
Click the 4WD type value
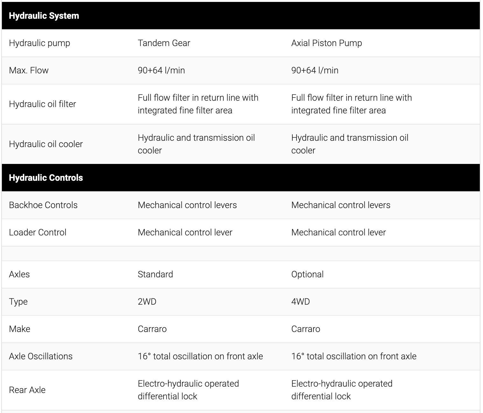tap(300, 302)
